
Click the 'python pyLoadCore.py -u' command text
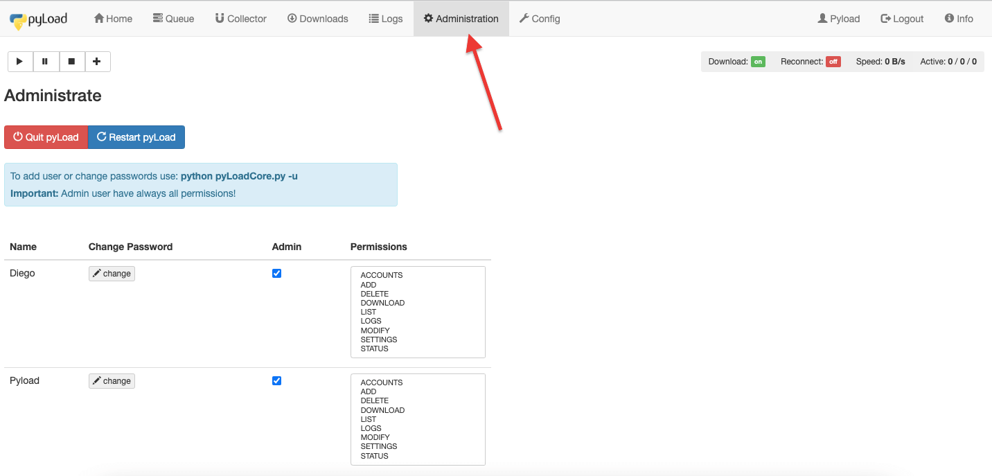pyautogui.click(x=239, y=176)
